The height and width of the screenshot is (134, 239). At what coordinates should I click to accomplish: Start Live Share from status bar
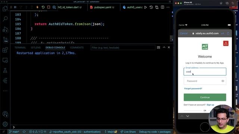[128, 132]
